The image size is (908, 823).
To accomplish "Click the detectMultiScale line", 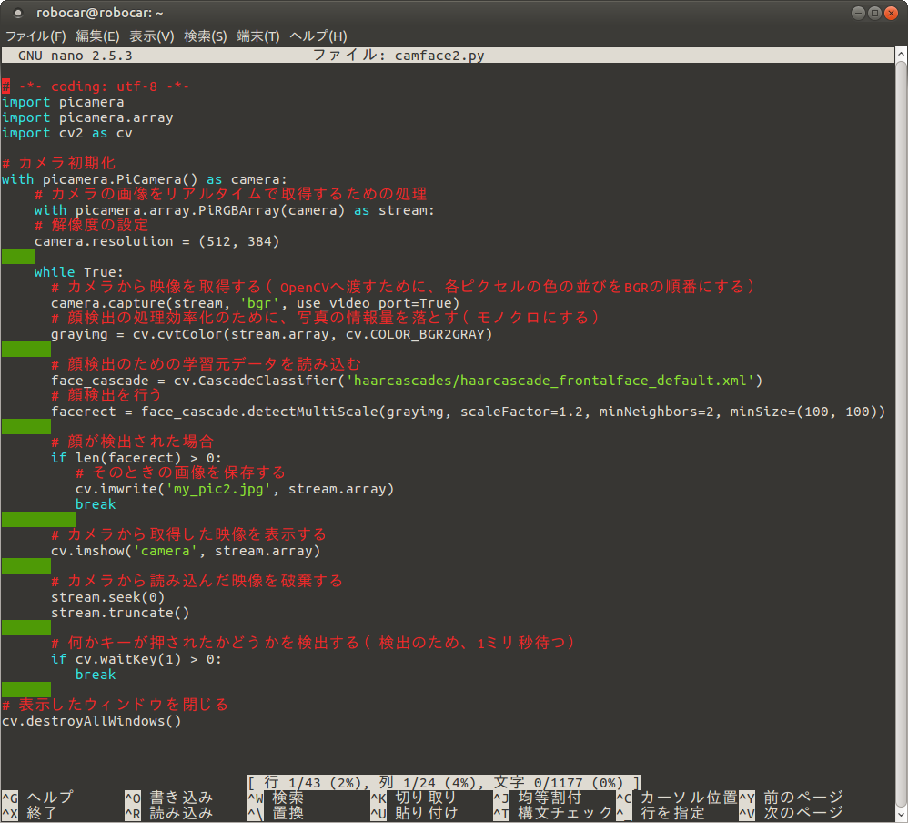I will coord(468,411).
